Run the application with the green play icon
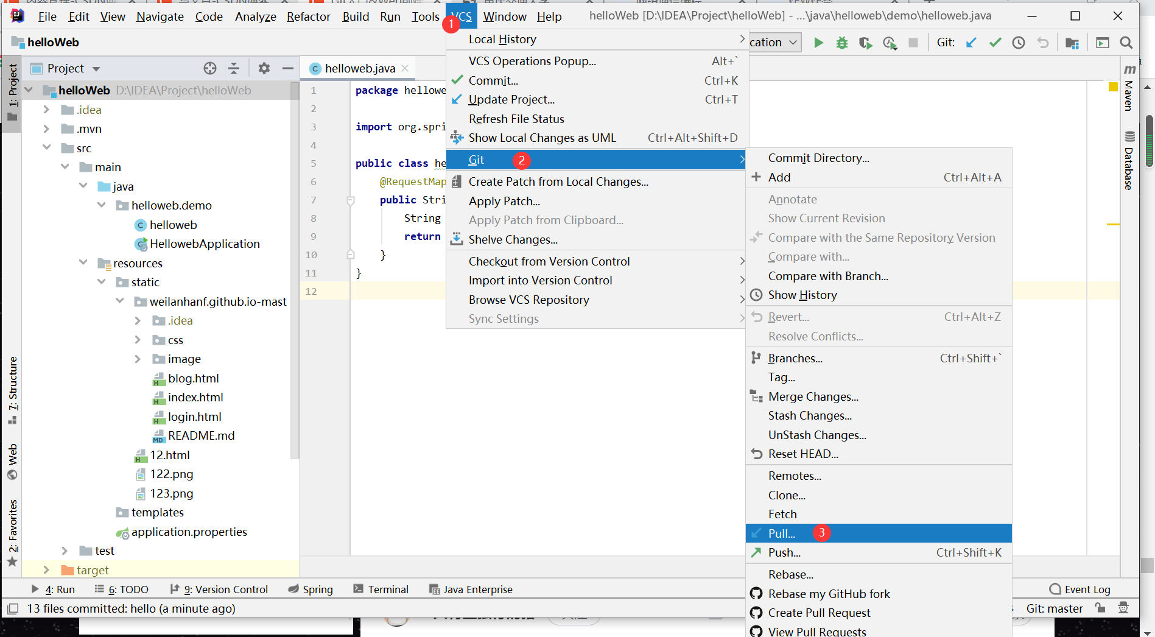The width and height of the screenshot is (1155, 637). pos(818,43)
